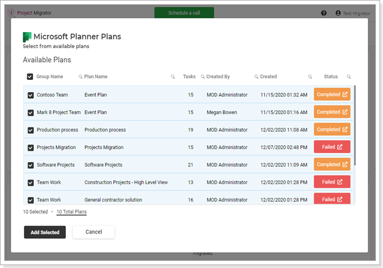The image size is (383, 268).
Task: Uncheck the General contractor solution checkbox
Action: coord(30,200)
